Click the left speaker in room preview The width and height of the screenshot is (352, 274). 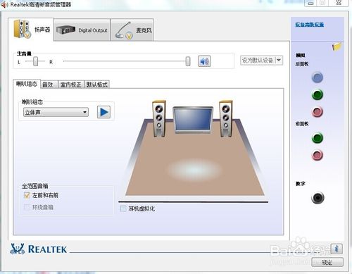(159, 118)
